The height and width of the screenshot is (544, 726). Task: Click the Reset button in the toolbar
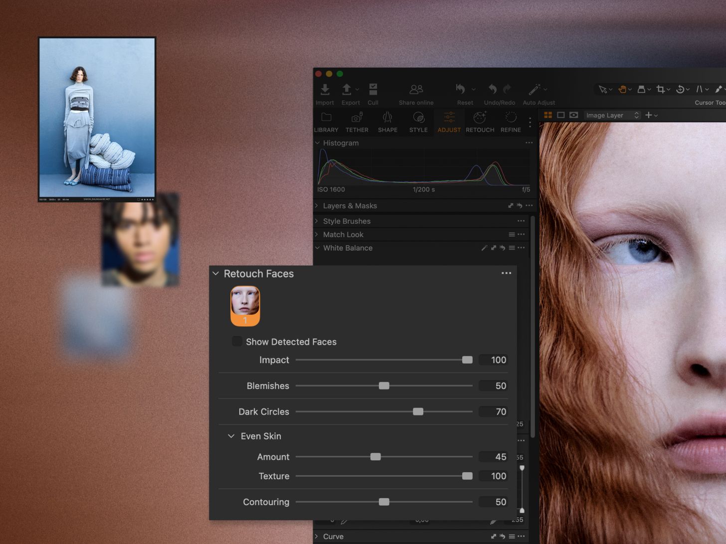click(461, 90)
